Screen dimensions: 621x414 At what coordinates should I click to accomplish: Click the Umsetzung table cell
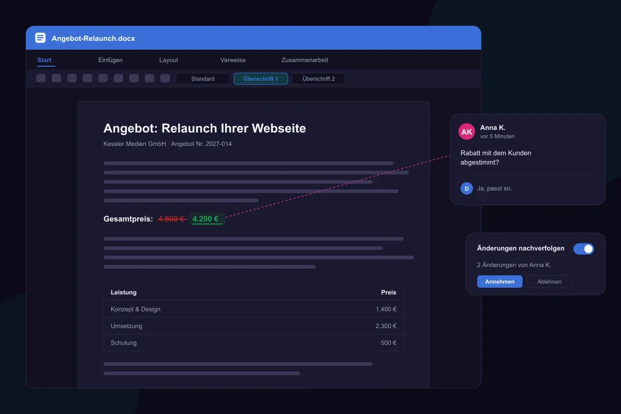point(126,326)
